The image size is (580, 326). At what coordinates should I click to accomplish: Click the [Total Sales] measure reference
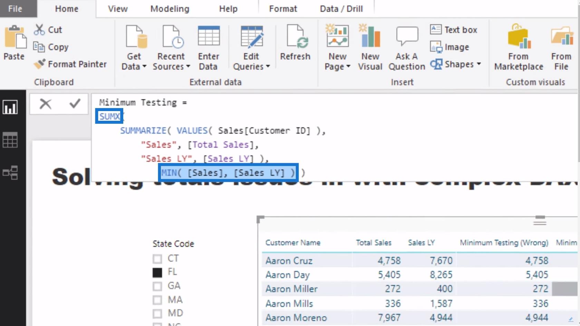(x=221, y=145)
